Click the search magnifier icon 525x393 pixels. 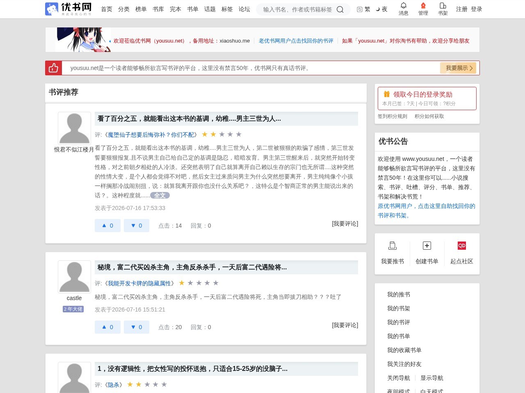click(340, 9)
